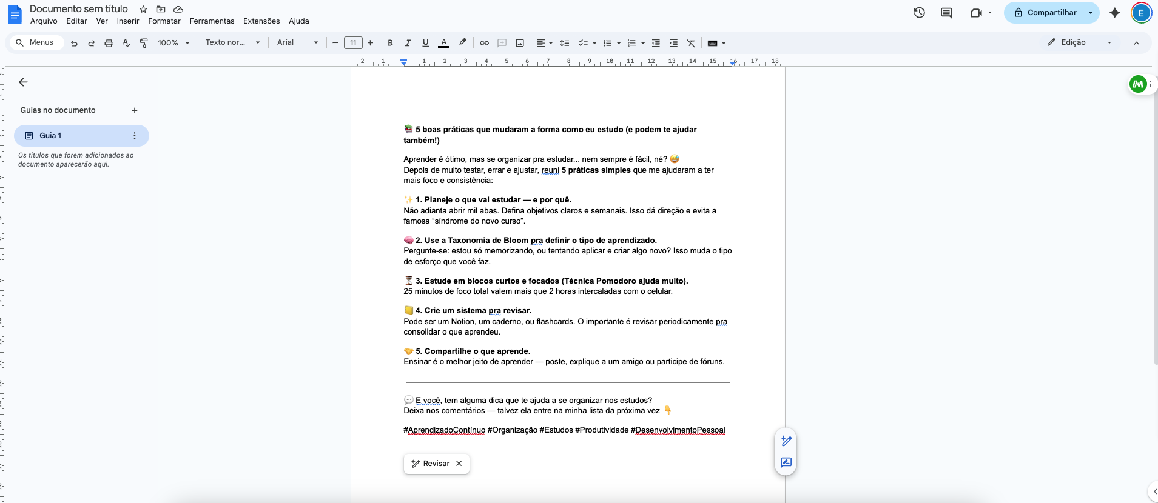Run spelling and grammar check
The width and height of the screenshot is (1158, 503).
pyautogui.click(x=126, y=43)
